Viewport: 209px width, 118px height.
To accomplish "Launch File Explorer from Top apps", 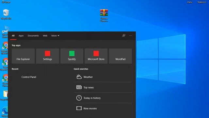I will [x=23, y=56].
